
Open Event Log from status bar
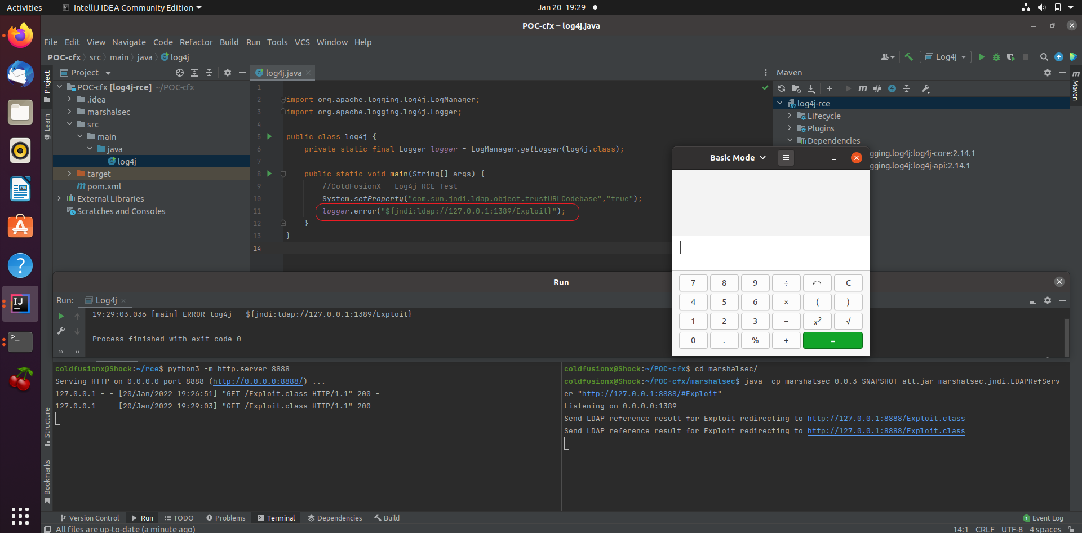tap(1043, 518)
